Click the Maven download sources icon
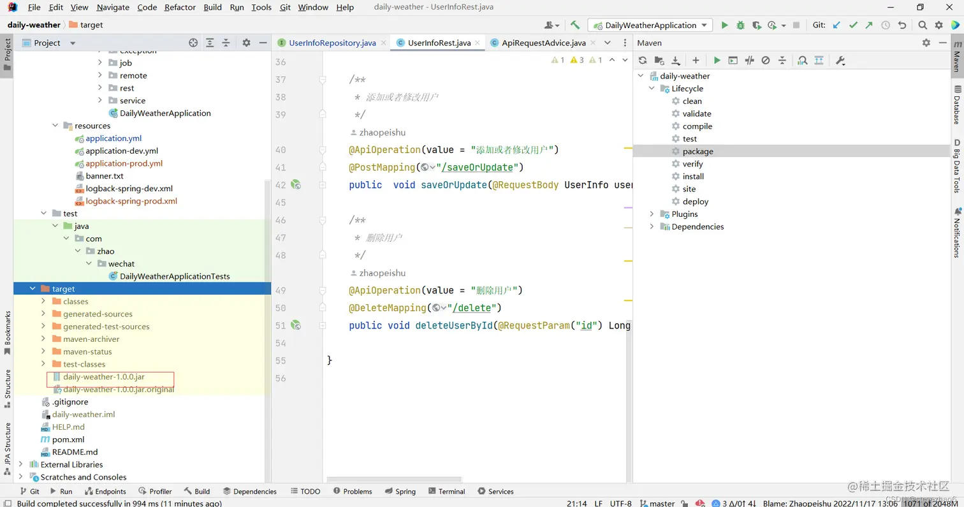 tap(675, 60)
